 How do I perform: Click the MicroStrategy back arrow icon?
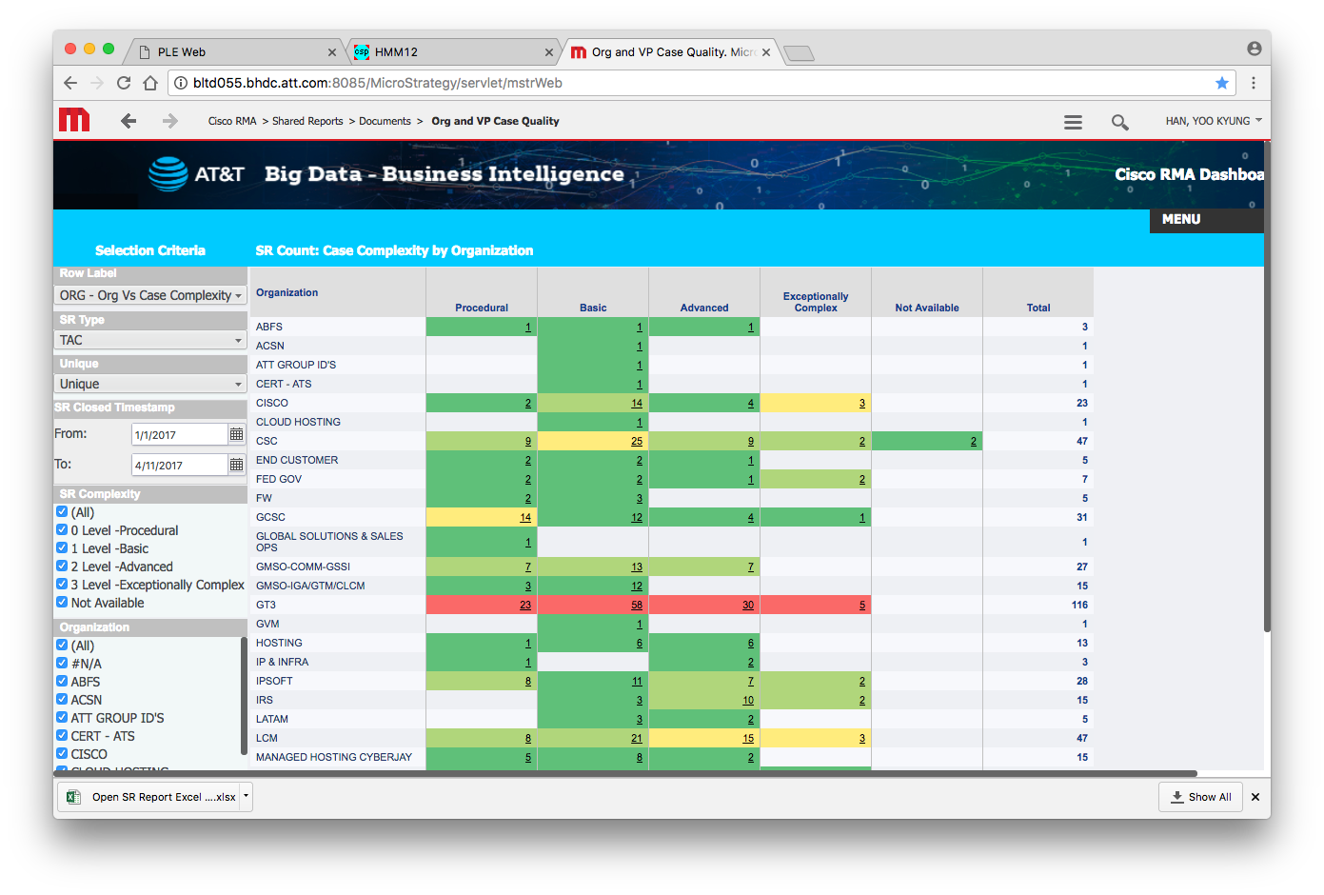(x=128, y=121)
